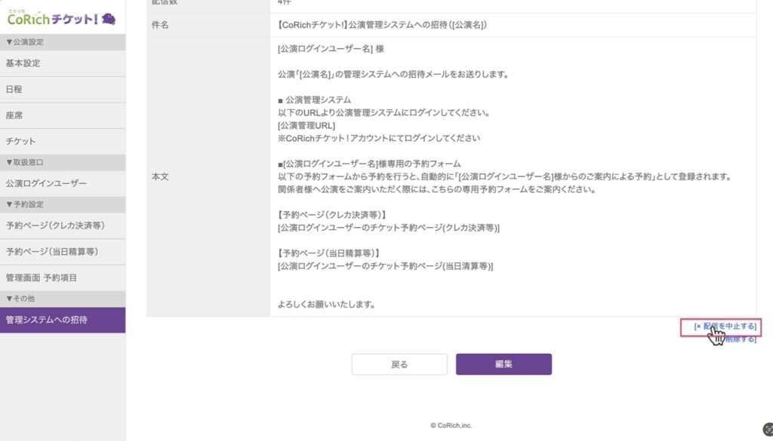The image size is (773, 441).
Task: Open 予約ページ(クレカ決済等) in sidebar
Action: click(55, 225)
